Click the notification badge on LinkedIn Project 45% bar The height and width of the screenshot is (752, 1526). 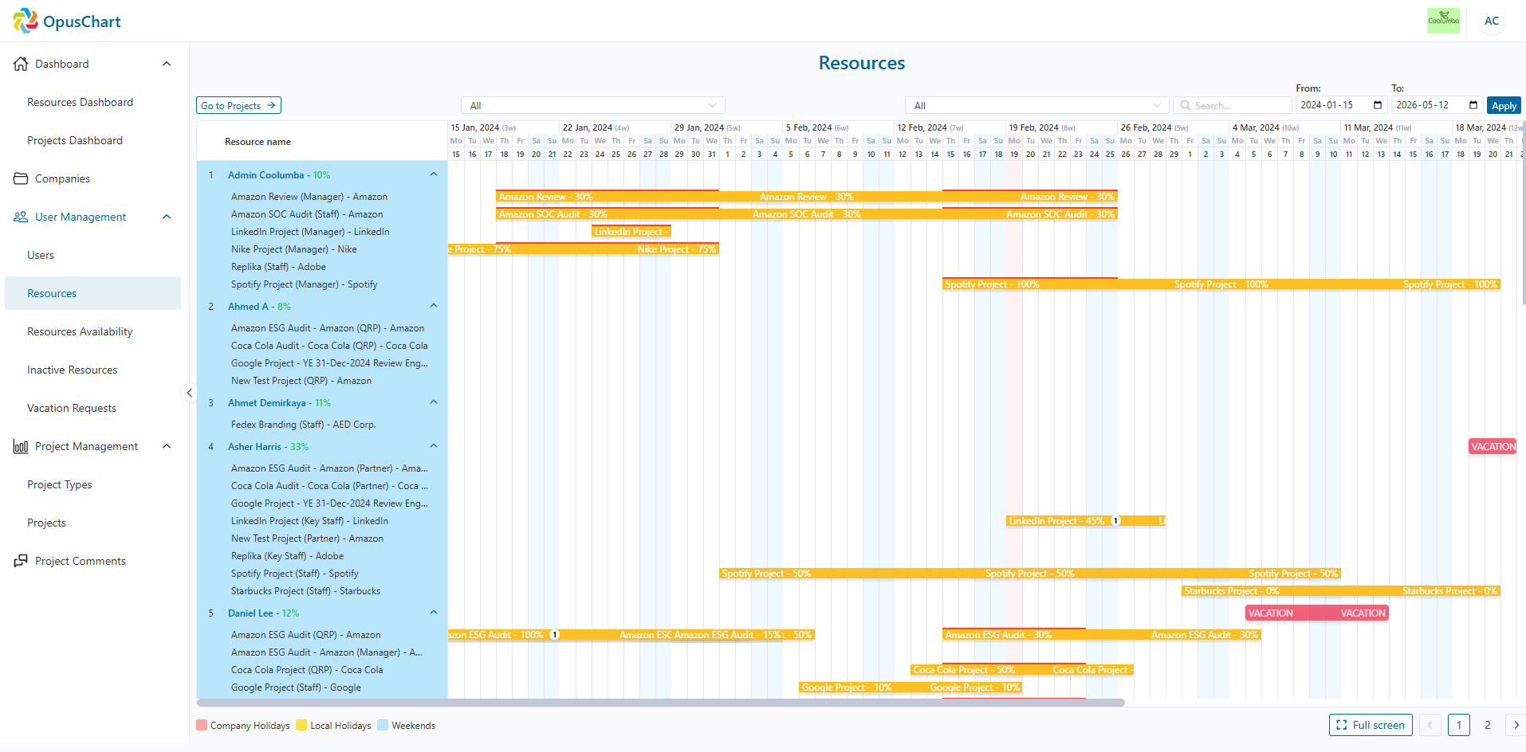pyautogui.click(x=1116, y=521)
